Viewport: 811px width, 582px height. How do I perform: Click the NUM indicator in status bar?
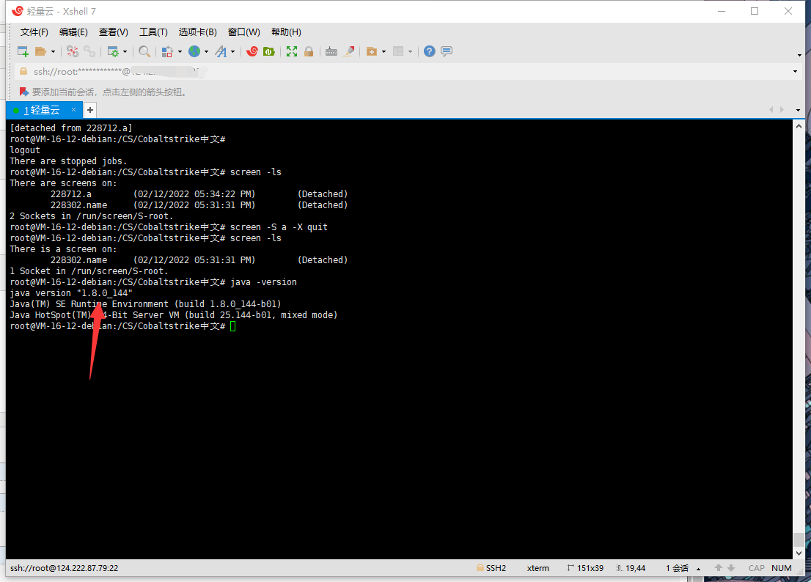point(782,568)
